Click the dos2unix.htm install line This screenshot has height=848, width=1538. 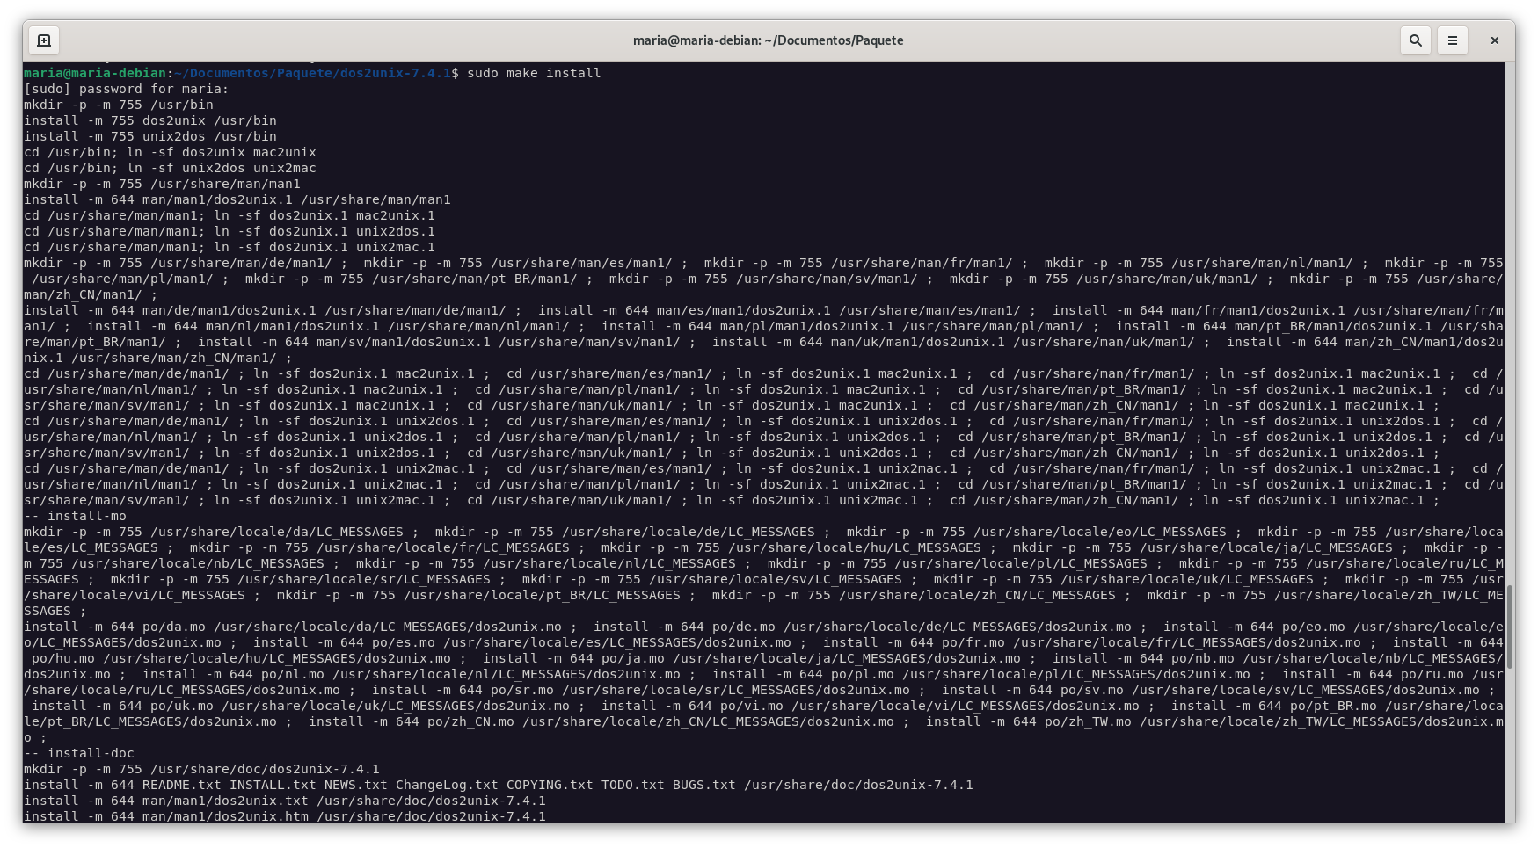pyautogui.click(x=284, y=816)
